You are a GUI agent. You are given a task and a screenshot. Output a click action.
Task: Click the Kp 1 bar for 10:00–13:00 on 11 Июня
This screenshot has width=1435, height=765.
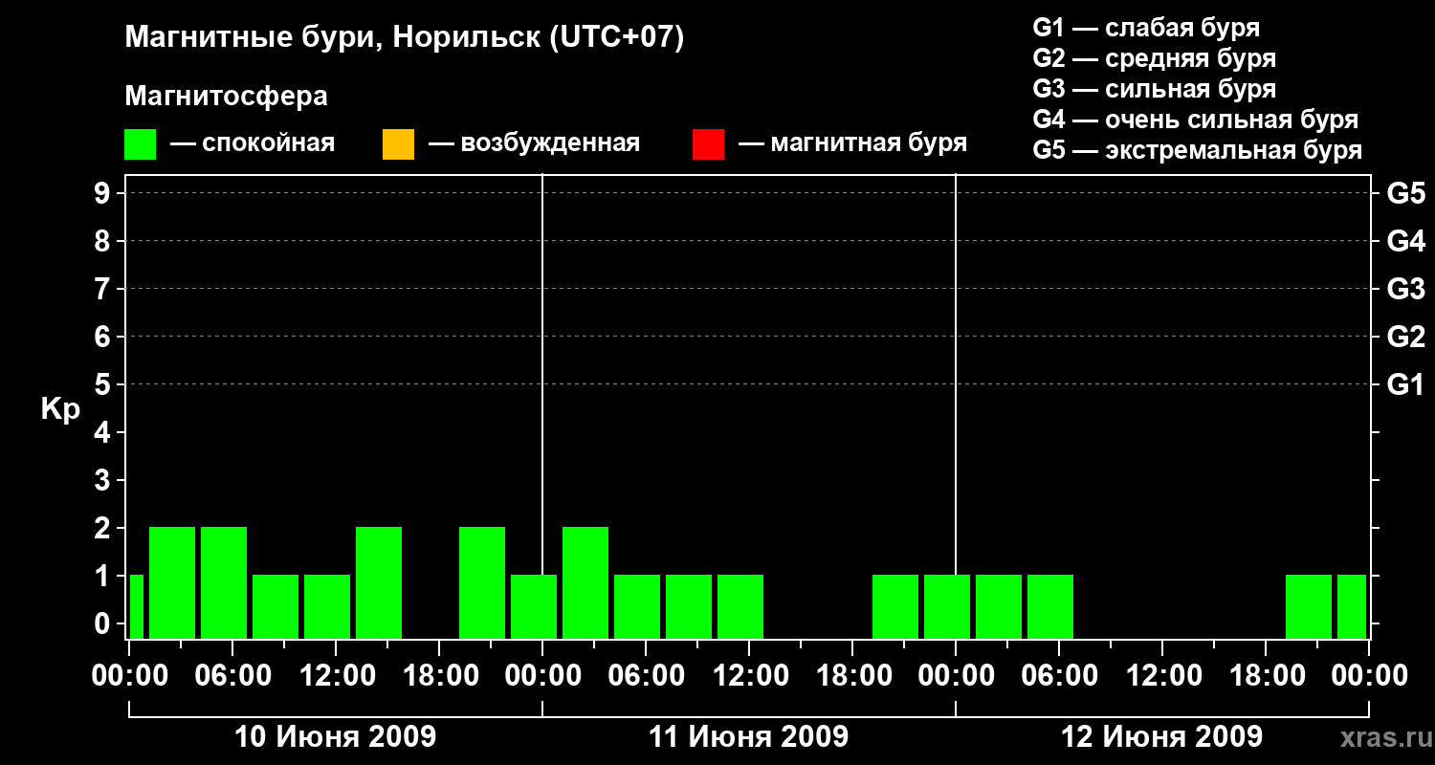pyautogui.click(x=740, y=606)
